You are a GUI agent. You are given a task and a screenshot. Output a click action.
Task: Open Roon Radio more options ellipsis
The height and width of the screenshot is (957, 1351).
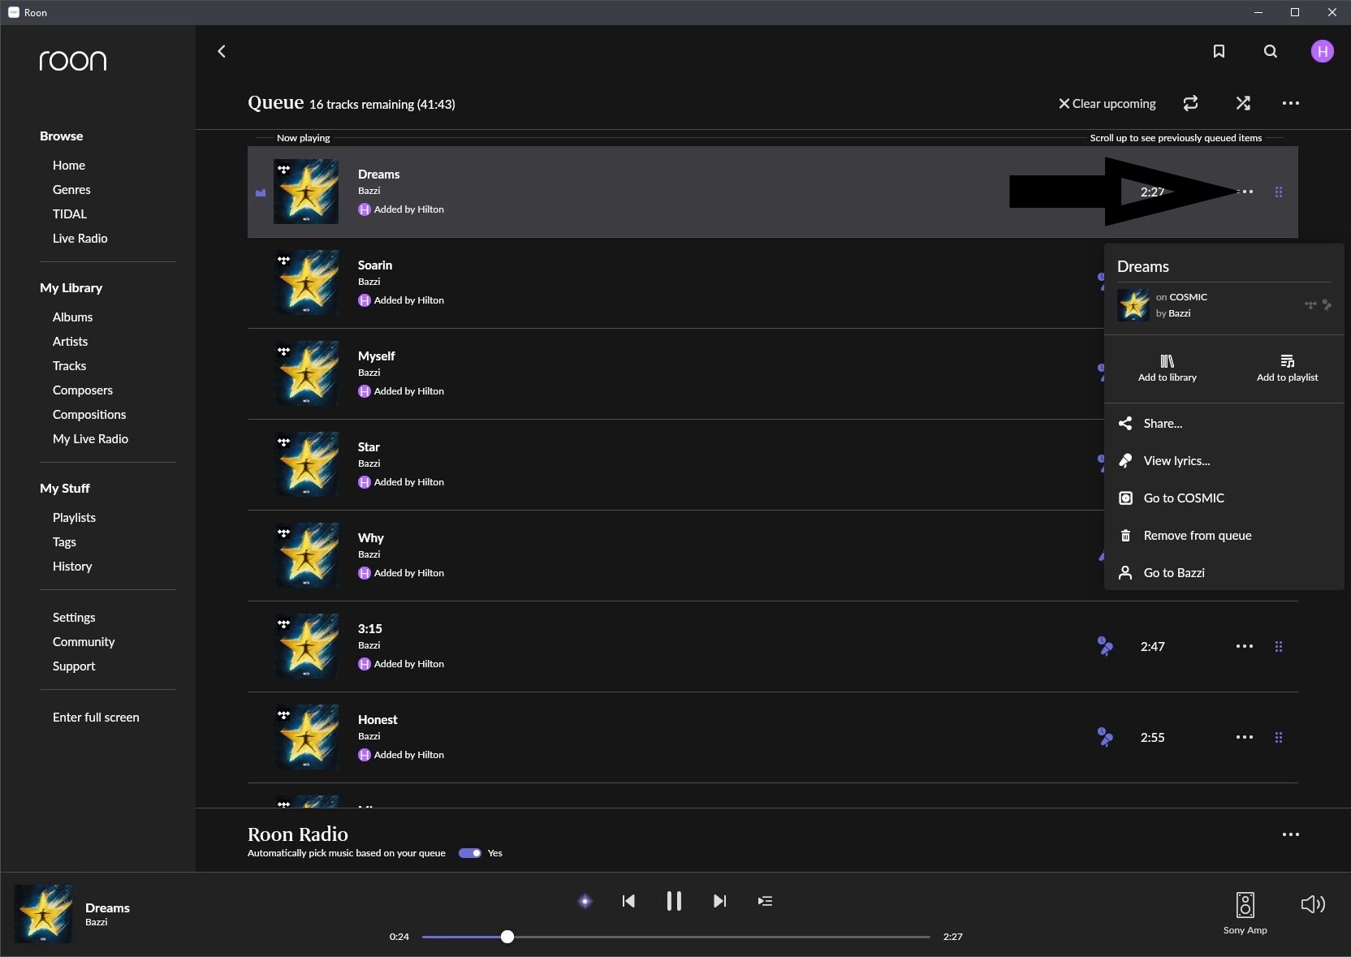coord(1291,834)
